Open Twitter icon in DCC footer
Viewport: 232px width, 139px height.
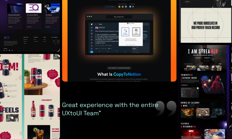pyautogui.click(x=9, y=50)
